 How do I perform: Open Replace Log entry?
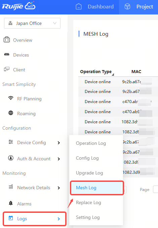(x=88, y=202)
